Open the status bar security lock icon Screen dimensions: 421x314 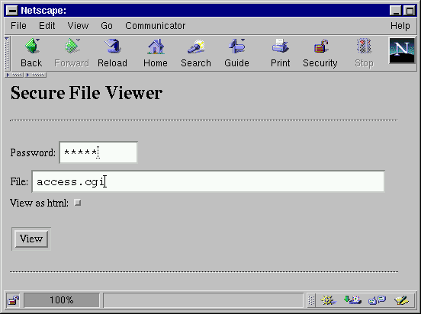14,300
